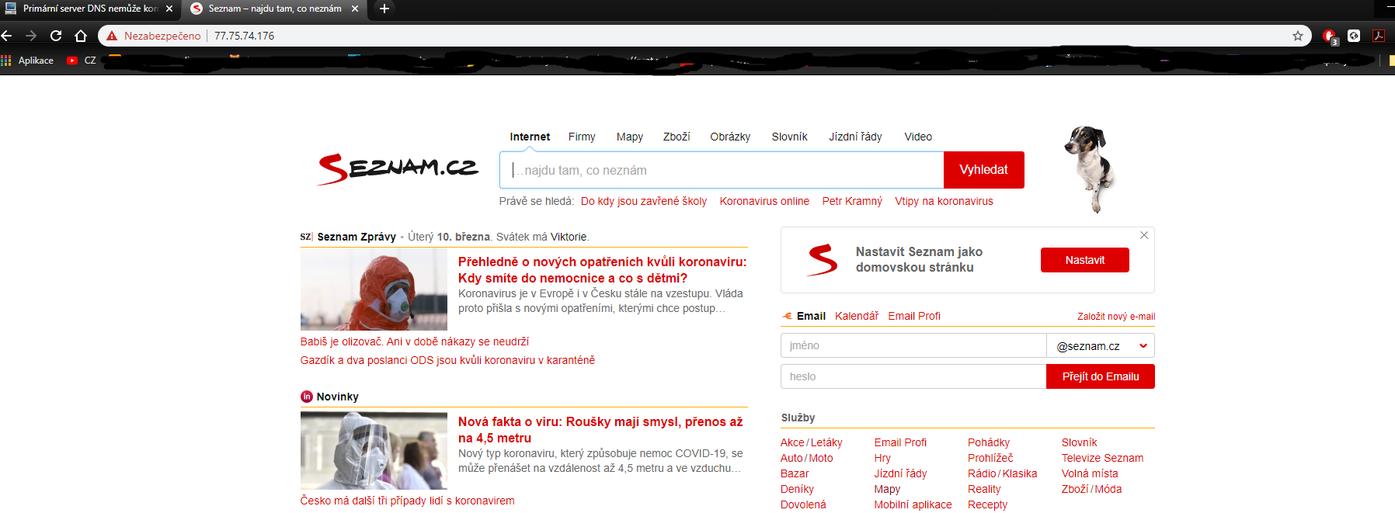
Task: Open the face shield news thumbnail
Action: click(374, 450)
